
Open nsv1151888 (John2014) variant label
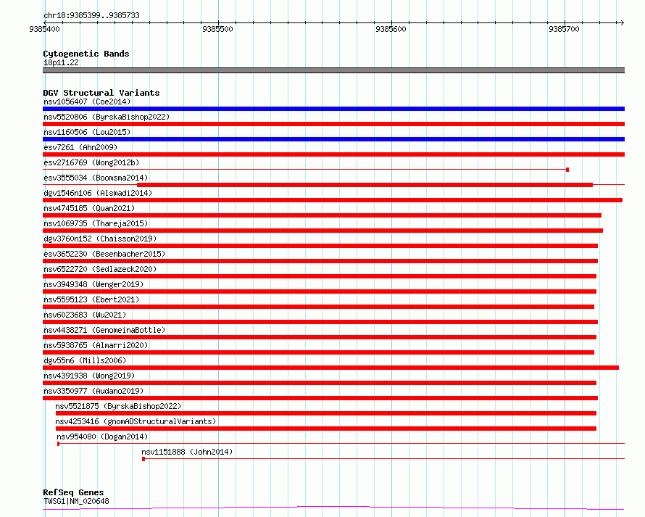[187, 452]
